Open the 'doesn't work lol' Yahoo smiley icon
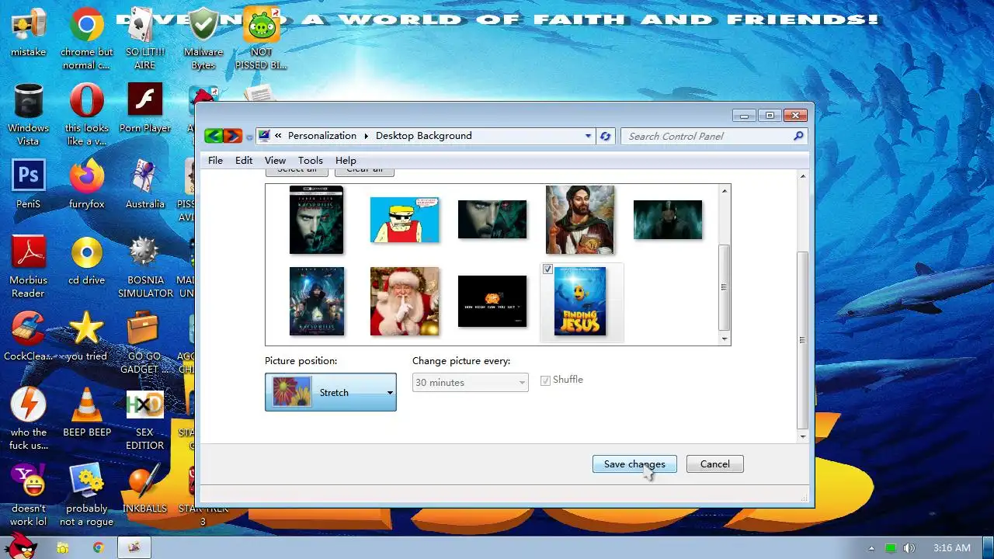This screenshot has height=559, width=994. 28,494
